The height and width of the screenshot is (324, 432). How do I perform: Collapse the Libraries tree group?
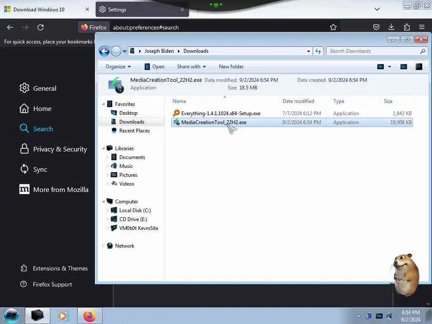(x=103, y=148)
